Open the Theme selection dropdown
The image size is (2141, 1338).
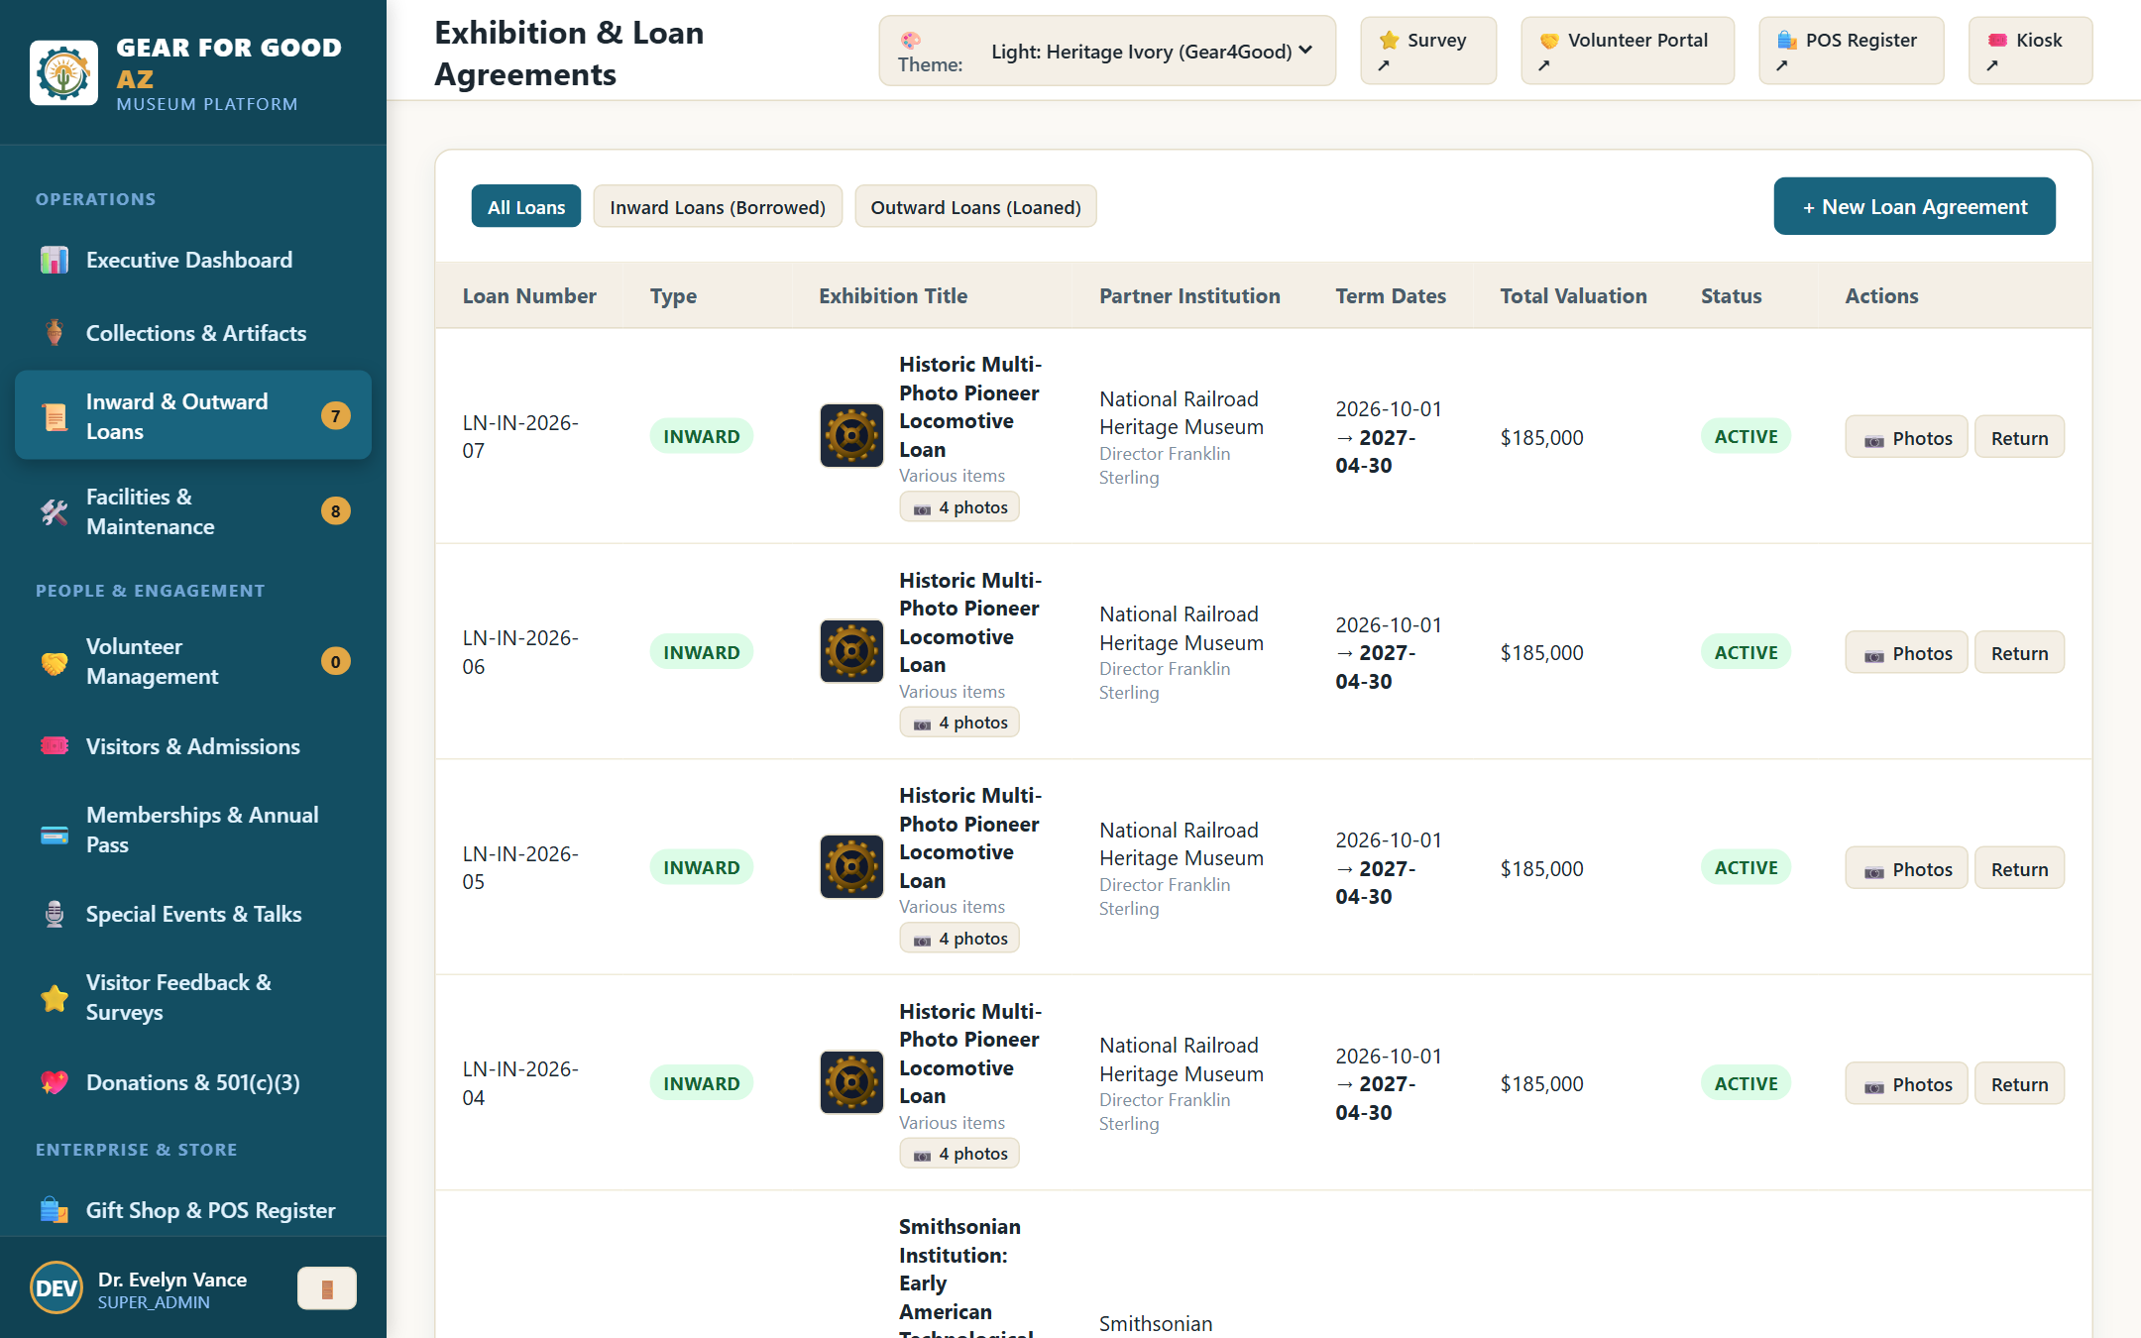click(1152, 51)
